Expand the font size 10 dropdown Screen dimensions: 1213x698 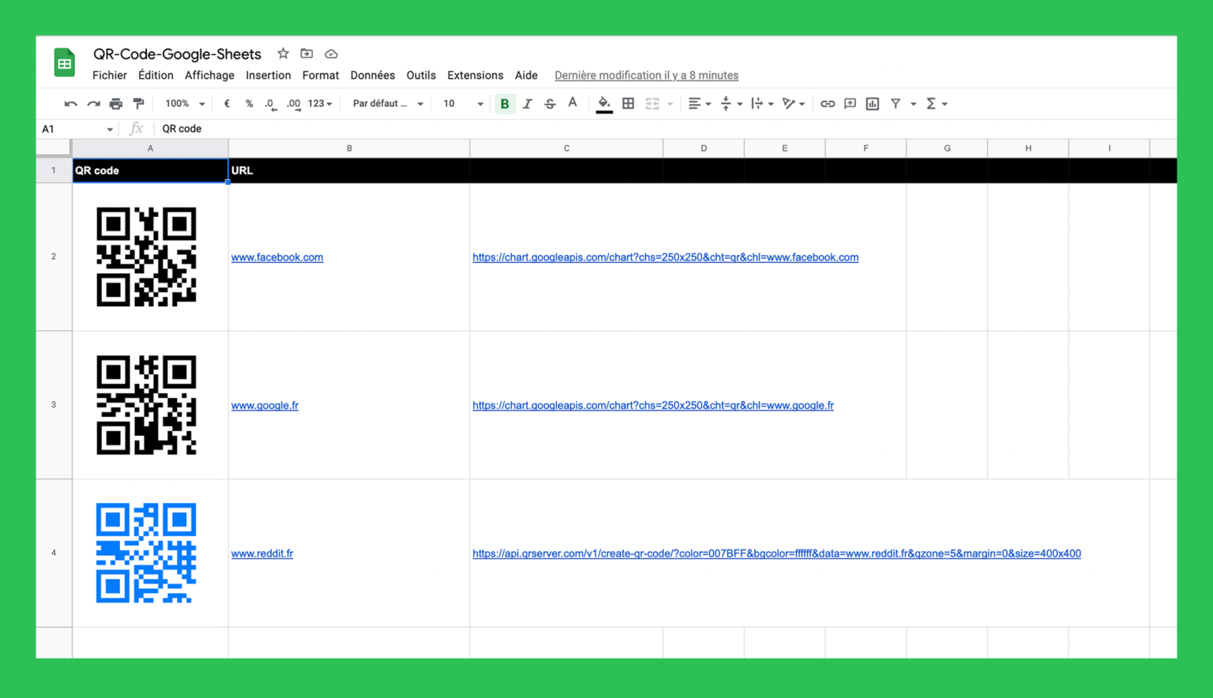point(463,103)
